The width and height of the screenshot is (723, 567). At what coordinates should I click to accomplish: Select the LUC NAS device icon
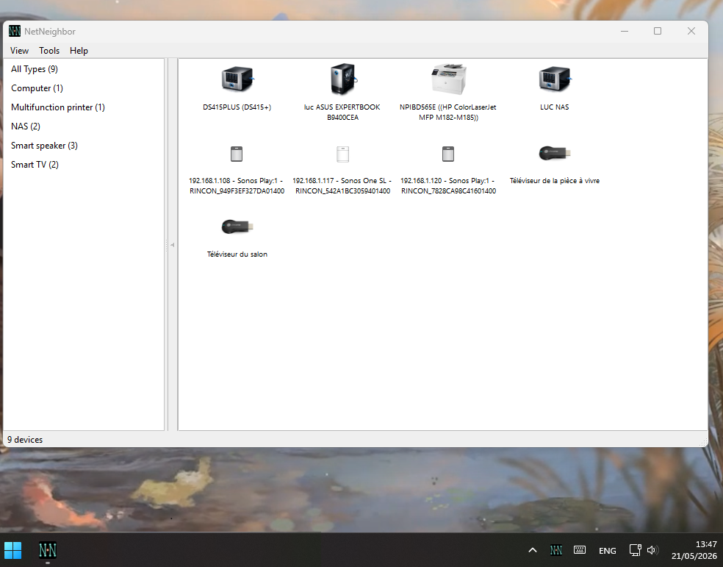pyautogui.click(x=554, y=79)
